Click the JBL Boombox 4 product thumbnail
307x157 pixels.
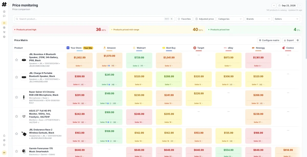[x=24, y=60]
